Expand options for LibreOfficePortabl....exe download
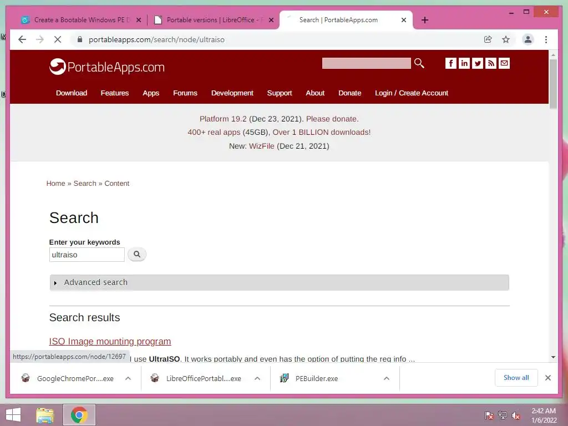 (x=257, y=378)
